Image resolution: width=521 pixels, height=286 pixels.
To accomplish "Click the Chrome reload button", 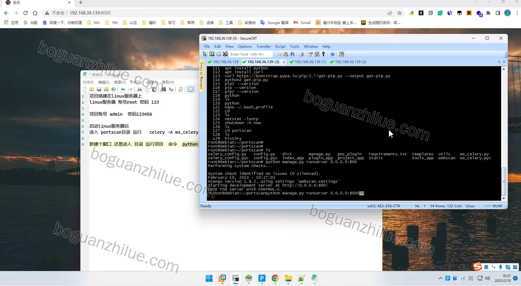I will click(26, 13).
